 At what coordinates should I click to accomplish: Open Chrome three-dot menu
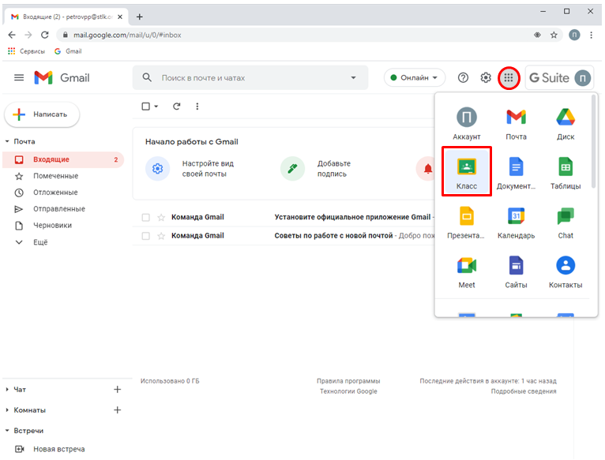(x=591, y=35)
